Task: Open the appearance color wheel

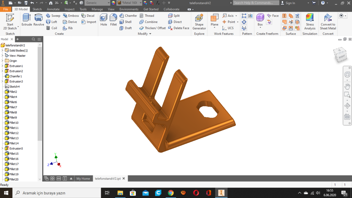Action: (113, 3)
